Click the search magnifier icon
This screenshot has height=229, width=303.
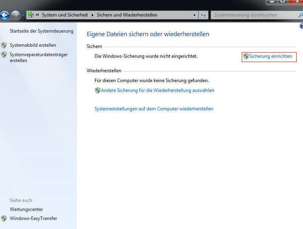click(x=301, y=15)
